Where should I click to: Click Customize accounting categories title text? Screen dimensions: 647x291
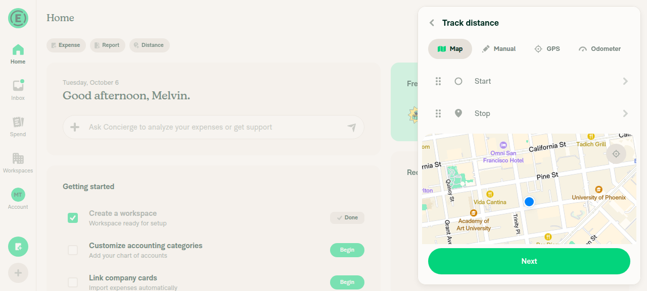click(146, 246)
